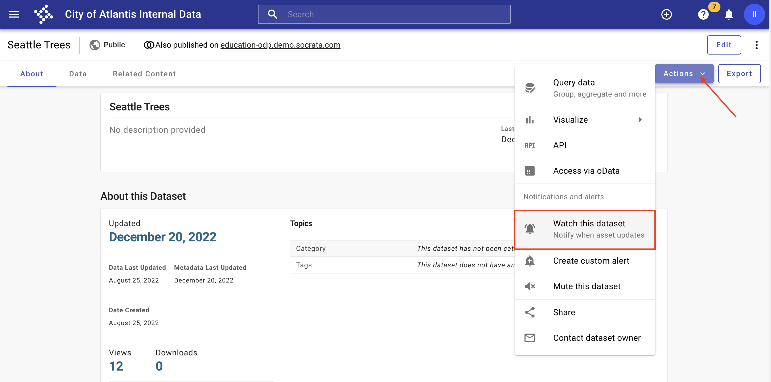Choose Create custom alert
The height and width of the screenshot is (382, 771).
[585, 261]
